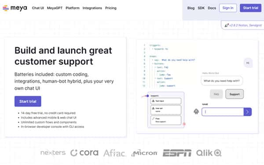Click Start trial below the headline
The height and width of the screenshot is (165, 264).
[x=28, y=101]
